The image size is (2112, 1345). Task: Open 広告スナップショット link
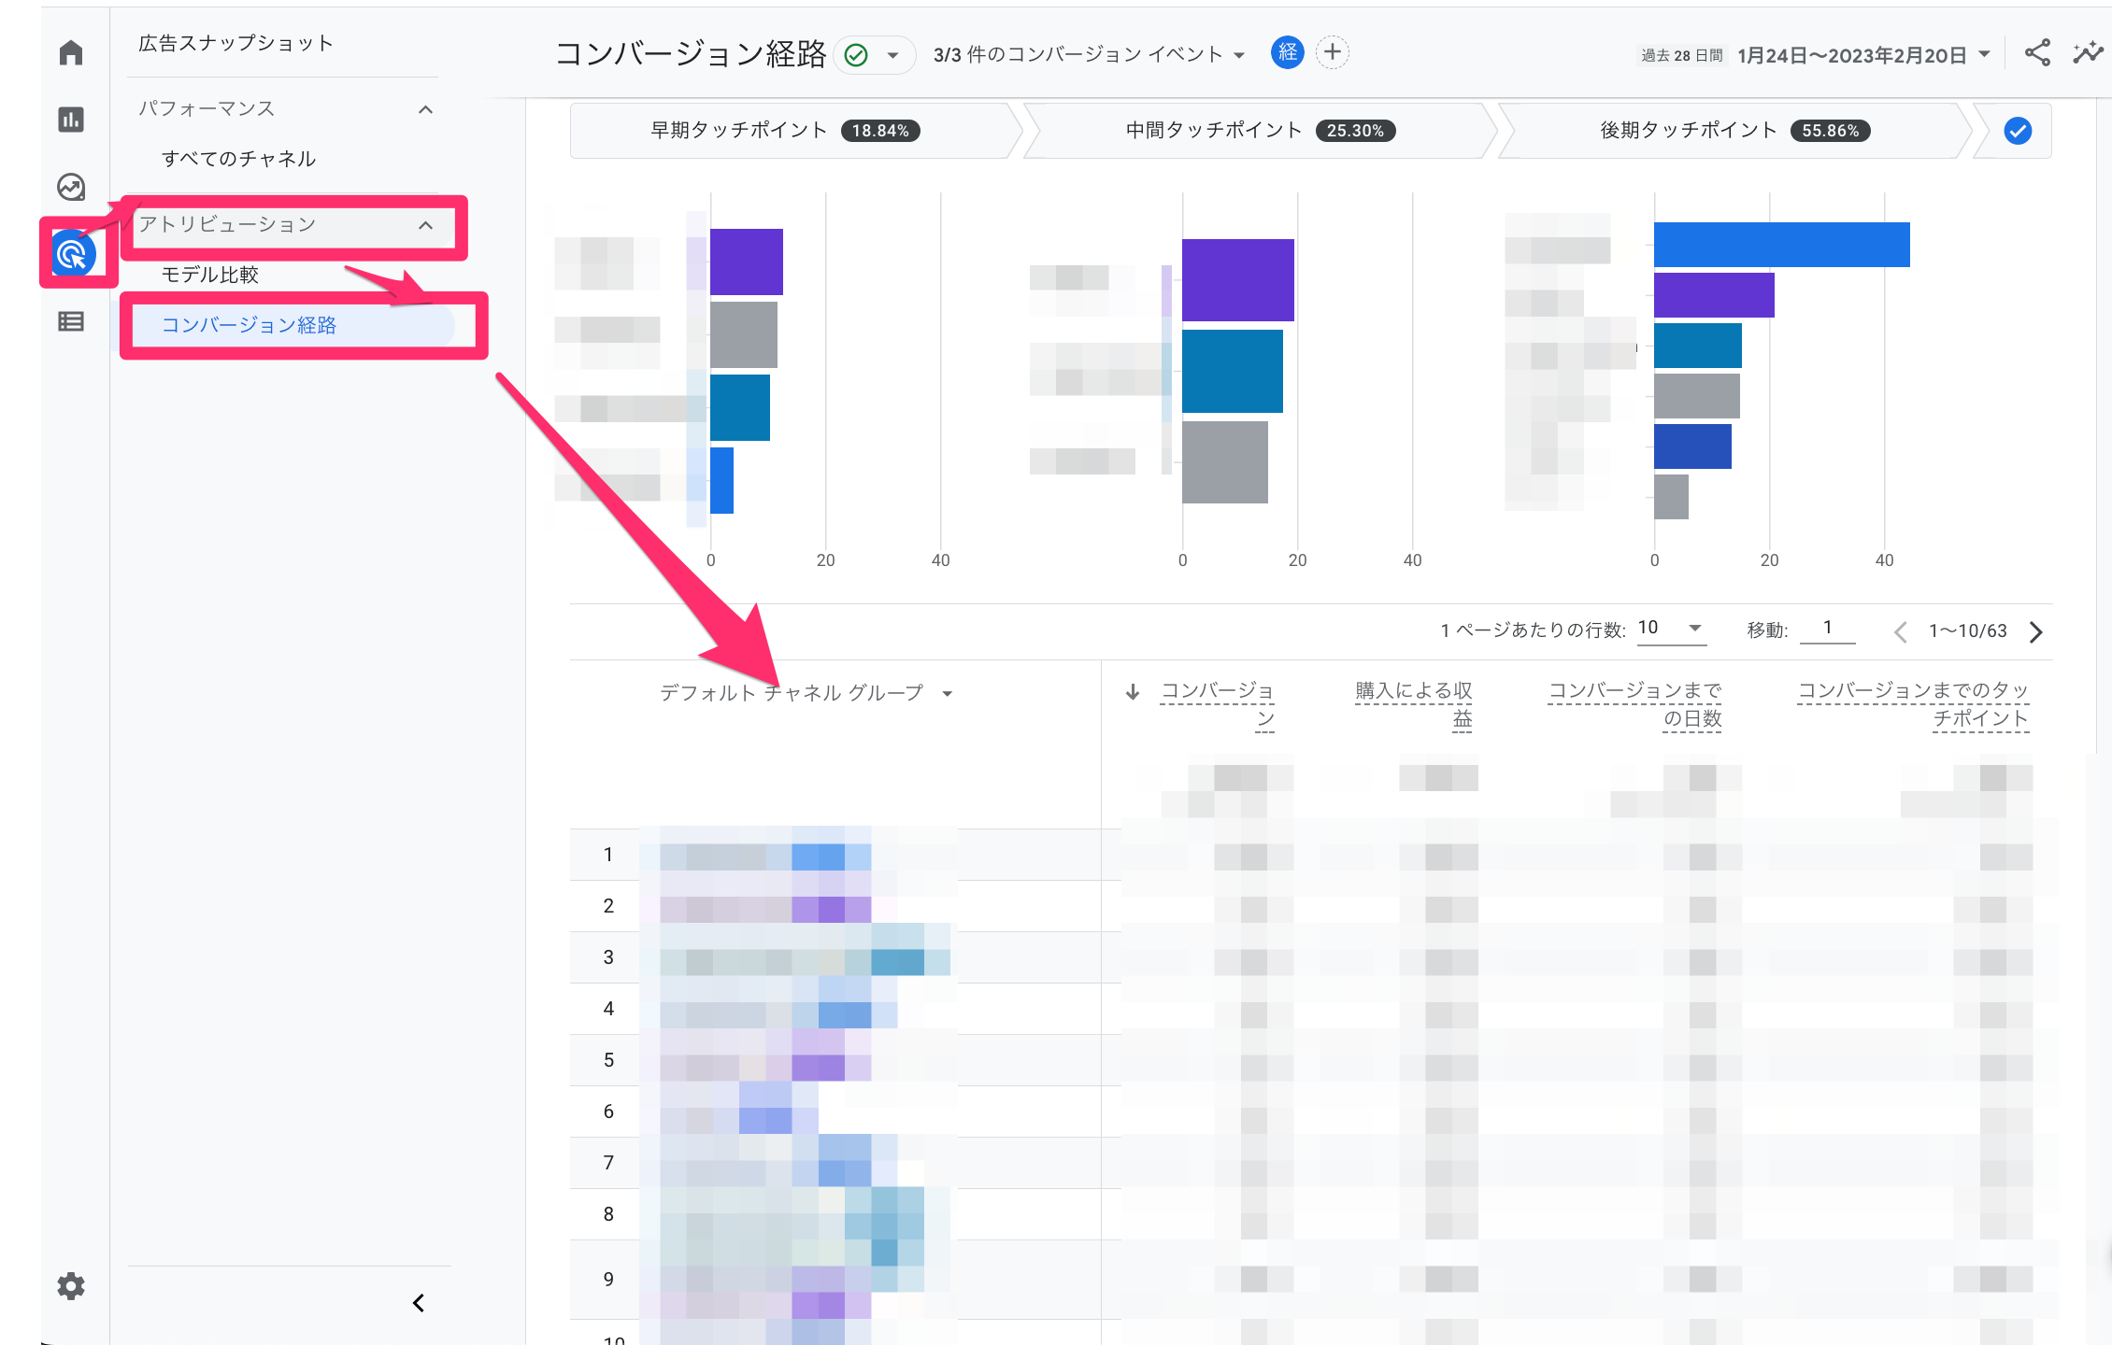(x=235, y=43)
